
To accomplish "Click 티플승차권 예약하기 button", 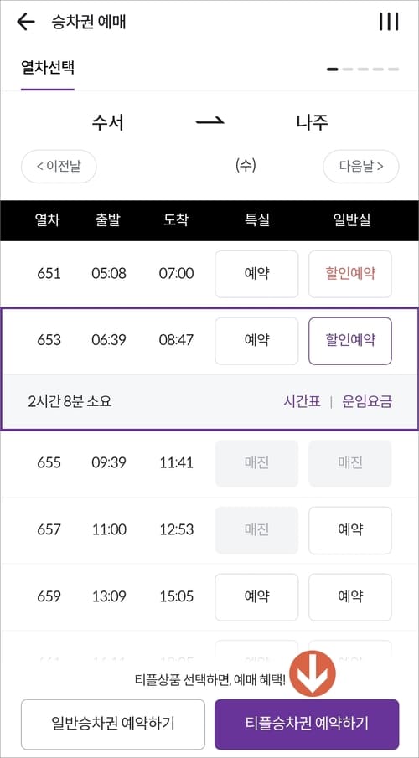I will coord(307,724).
